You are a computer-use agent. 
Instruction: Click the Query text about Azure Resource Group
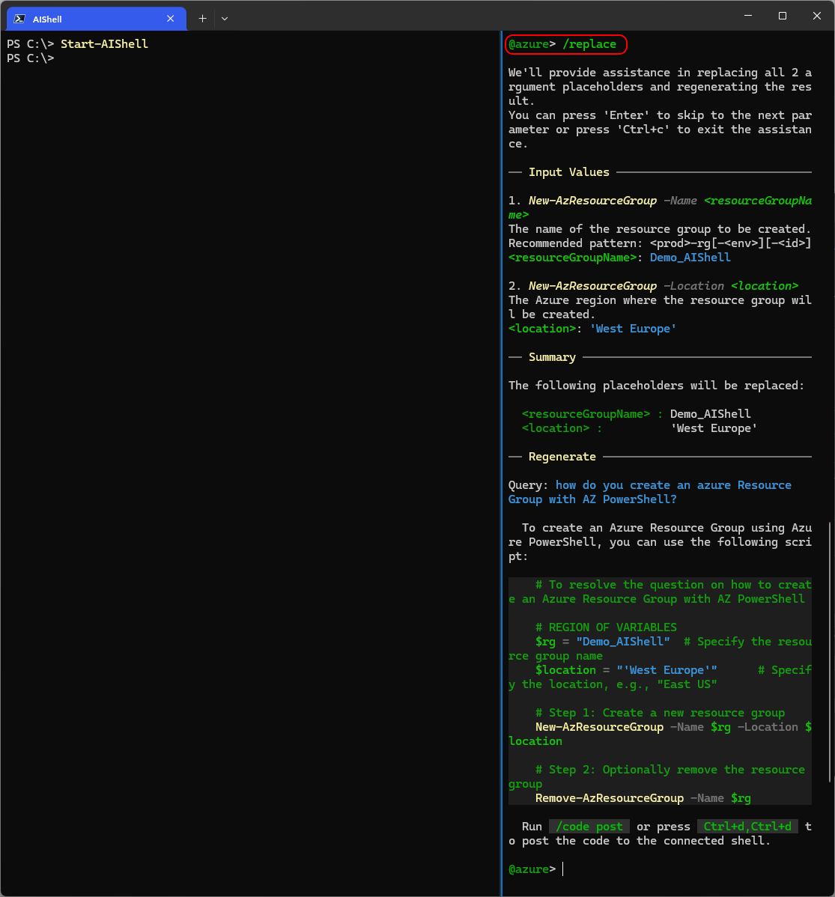pyautogui.click(x=650, y=492)
